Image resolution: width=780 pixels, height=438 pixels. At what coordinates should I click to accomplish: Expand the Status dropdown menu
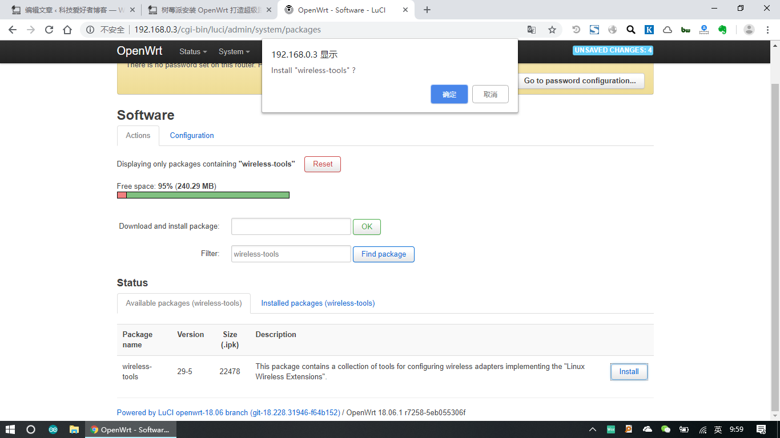pos(193,52)
